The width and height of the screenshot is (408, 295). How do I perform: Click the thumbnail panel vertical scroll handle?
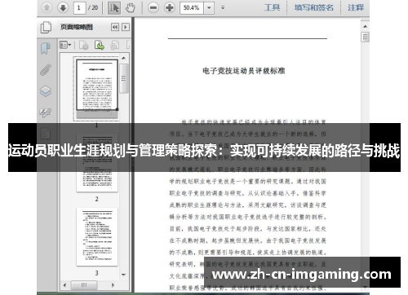123,79
